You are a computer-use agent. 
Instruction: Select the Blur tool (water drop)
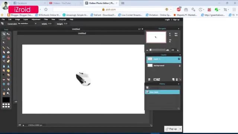(4, 66)
